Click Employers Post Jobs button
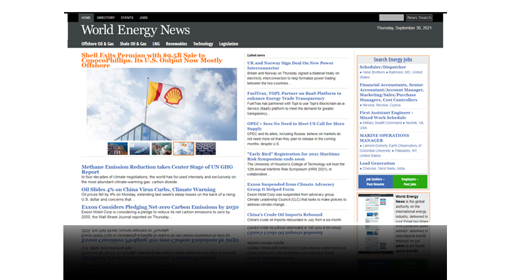 point(410,182)
